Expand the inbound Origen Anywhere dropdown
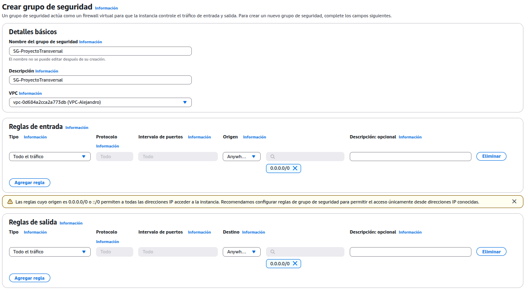This screenshot has width=530, height=290. pyautogui.click(x=241, y=157)
